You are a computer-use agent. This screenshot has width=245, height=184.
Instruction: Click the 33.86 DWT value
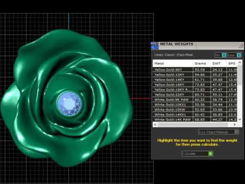pos(217,110)
